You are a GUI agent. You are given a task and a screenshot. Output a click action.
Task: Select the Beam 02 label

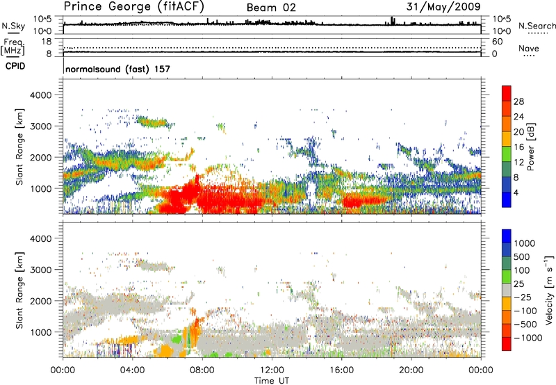coord(271,8)
